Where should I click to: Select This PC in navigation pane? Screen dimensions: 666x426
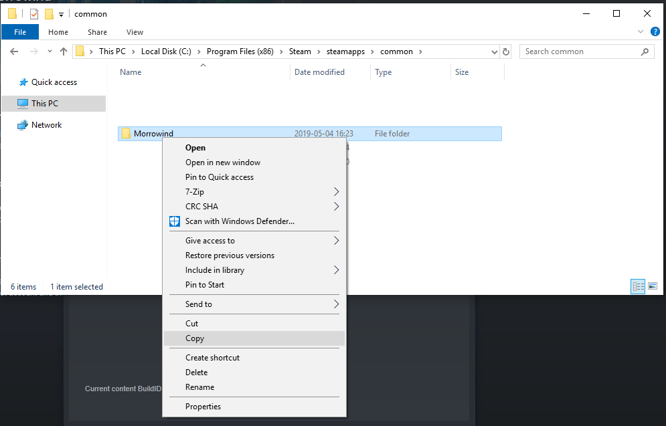click(54, 104)
